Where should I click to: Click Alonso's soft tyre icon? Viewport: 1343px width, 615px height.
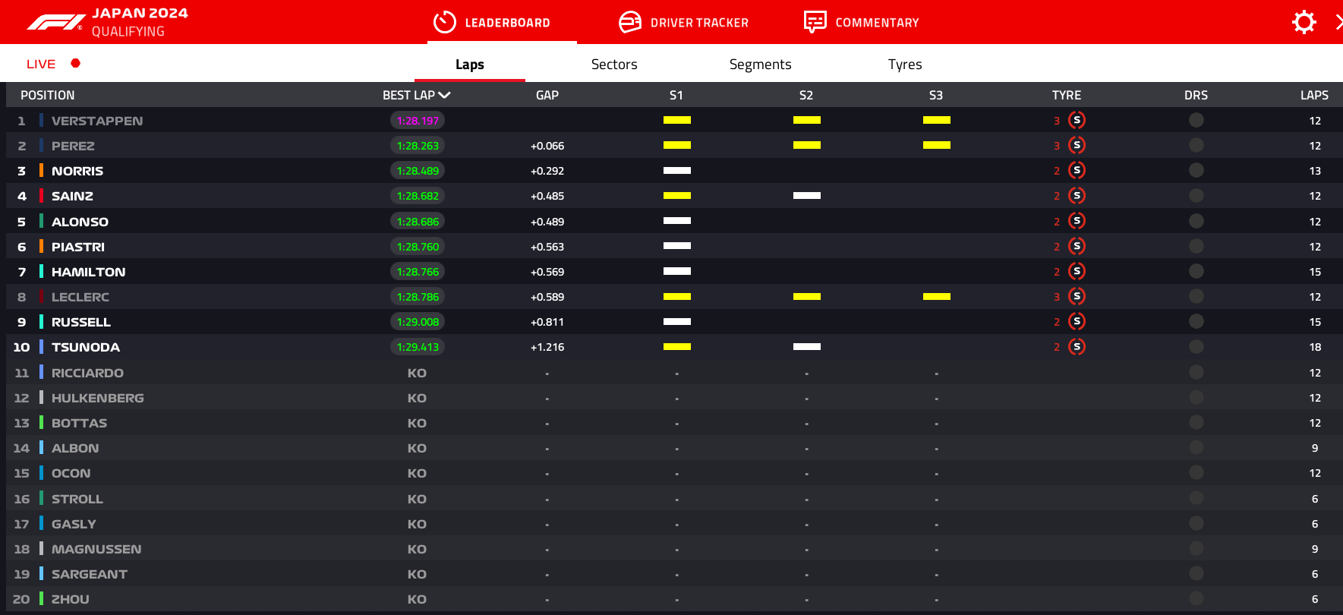point(1077,221)
